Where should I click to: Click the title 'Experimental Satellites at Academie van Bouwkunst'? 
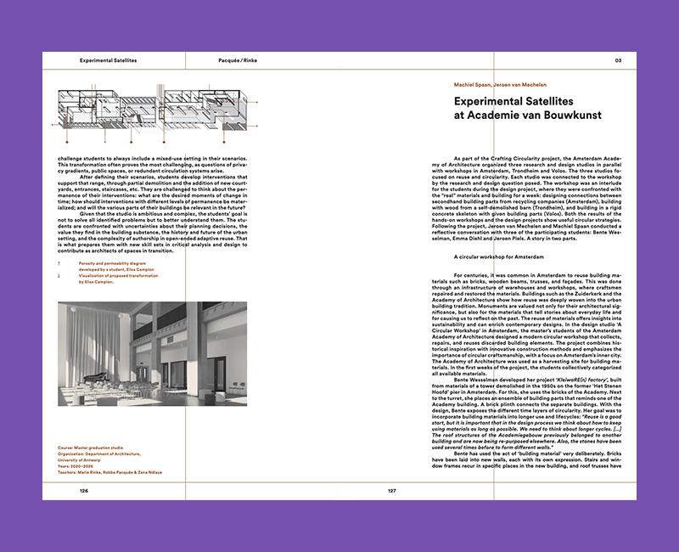527,109
